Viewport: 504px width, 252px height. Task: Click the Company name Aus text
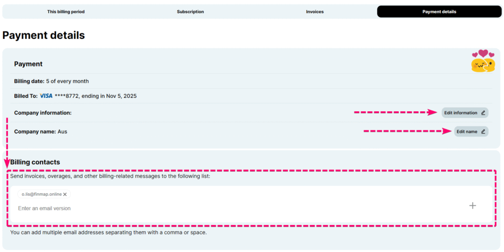(41, 131)
